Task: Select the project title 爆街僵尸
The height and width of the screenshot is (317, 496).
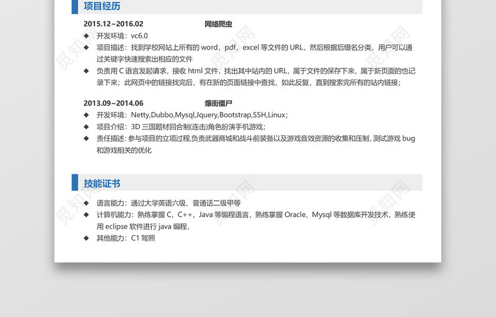Action: pos(218,103)
